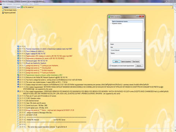Open the Сценарии menu
Screen dimensions: 176x132
coord(9,4)
